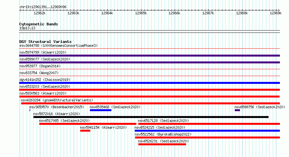
Task: Open nsv6517128 (Sedlazeck2020) label
Action: [x=163, y=121]
